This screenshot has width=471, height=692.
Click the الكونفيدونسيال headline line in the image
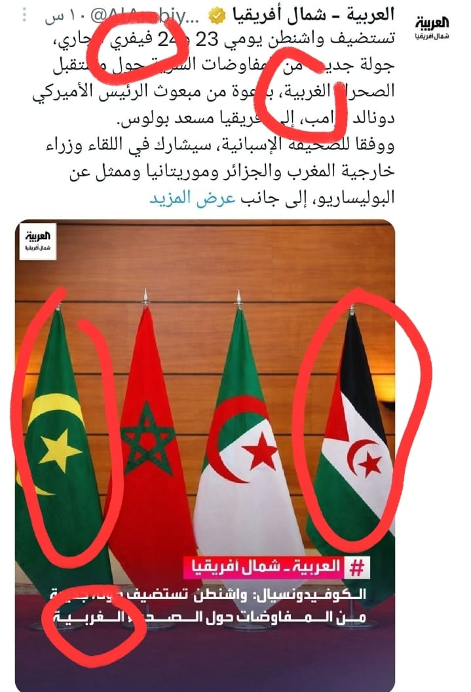(x=207, y=594)
